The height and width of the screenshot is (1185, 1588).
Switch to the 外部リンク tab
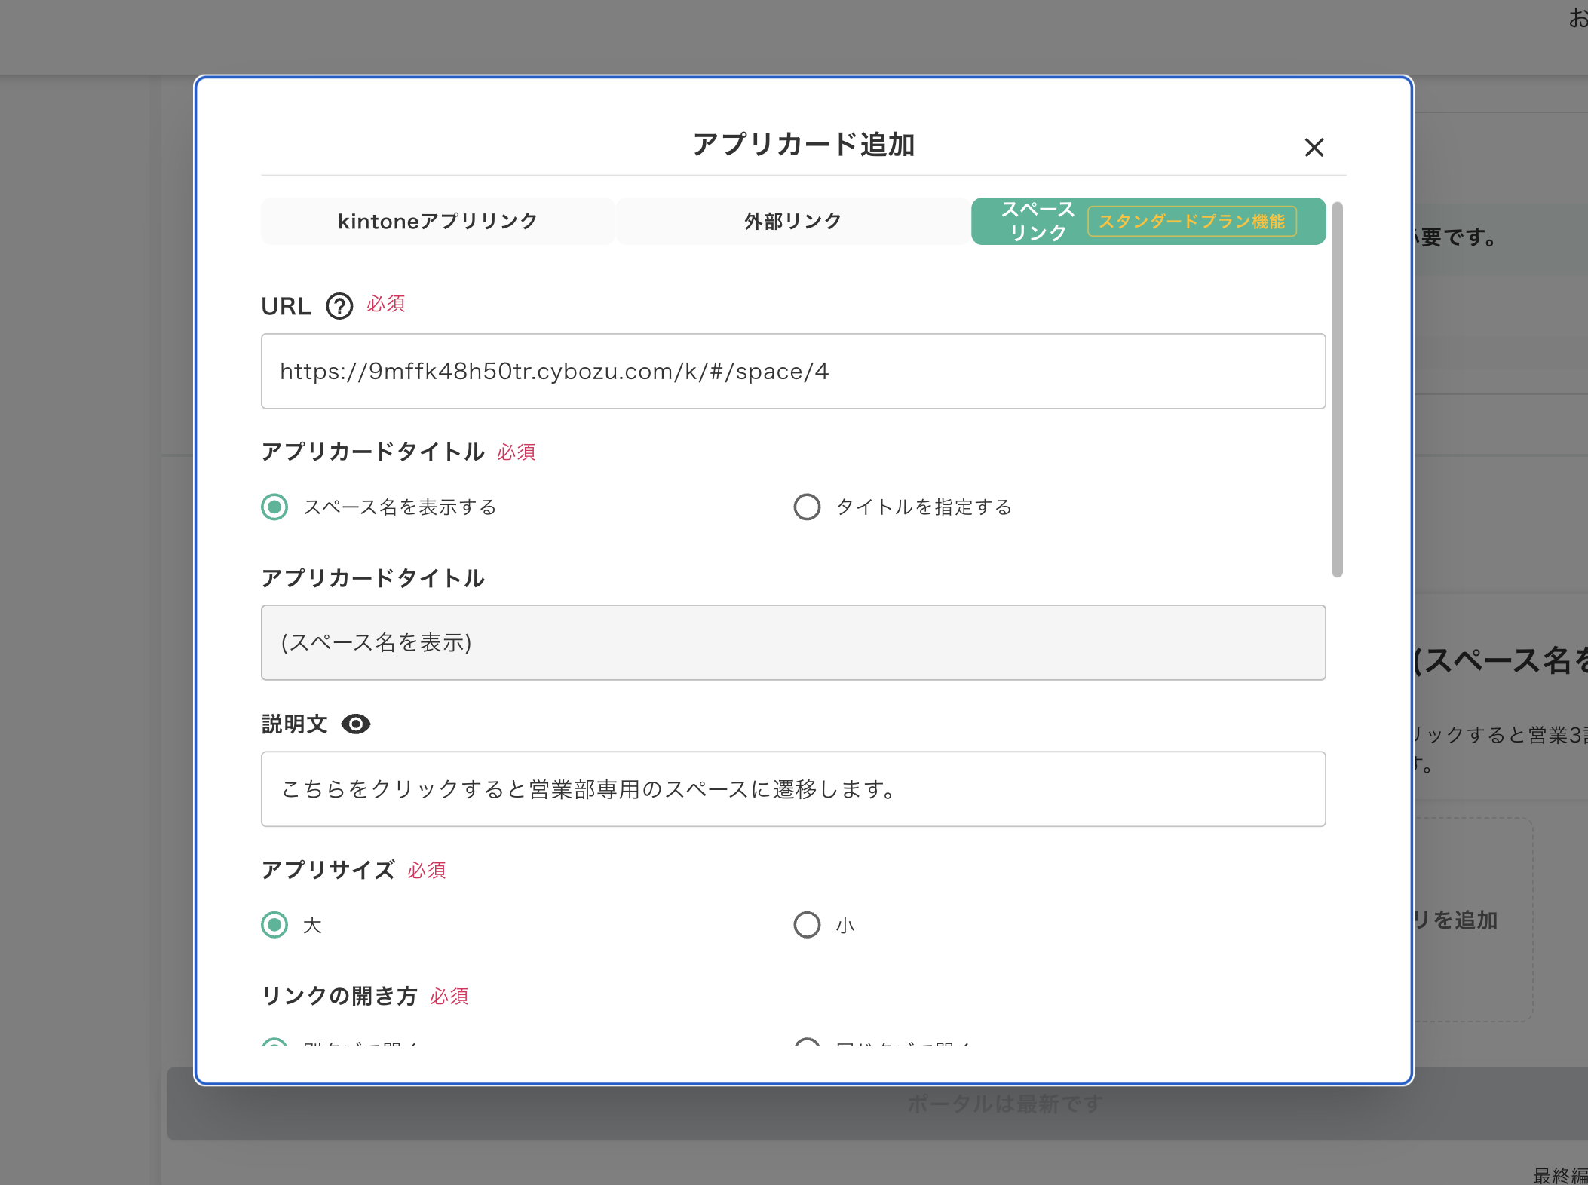pyautogui.click(x=792, y=221)
